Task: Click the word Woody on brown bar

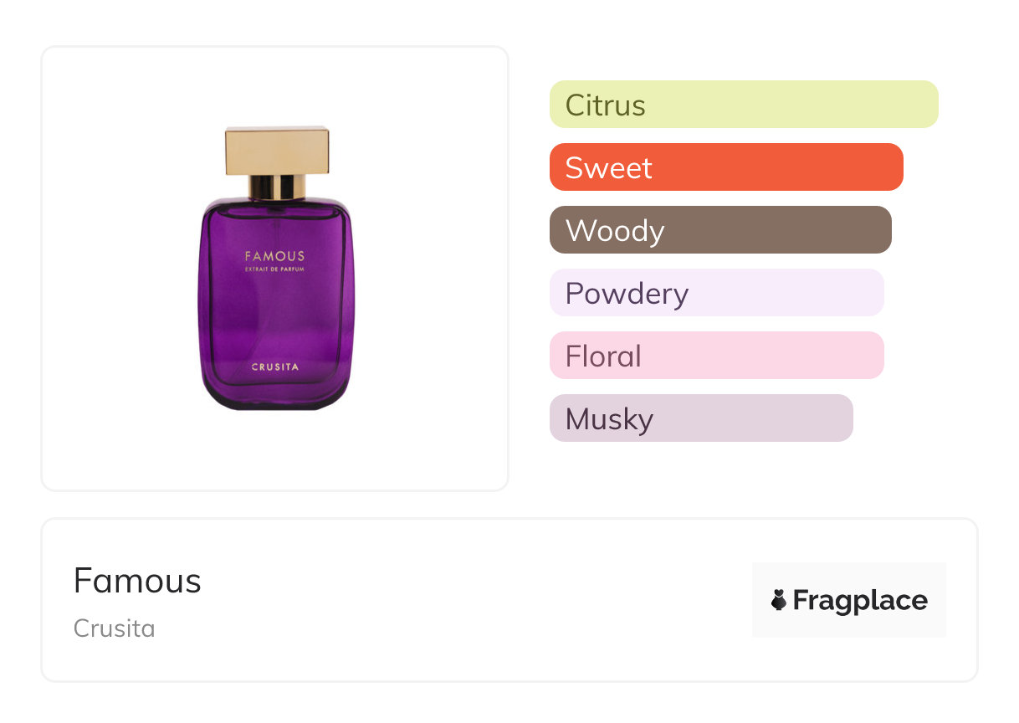Action: click(x=615, y=231)
